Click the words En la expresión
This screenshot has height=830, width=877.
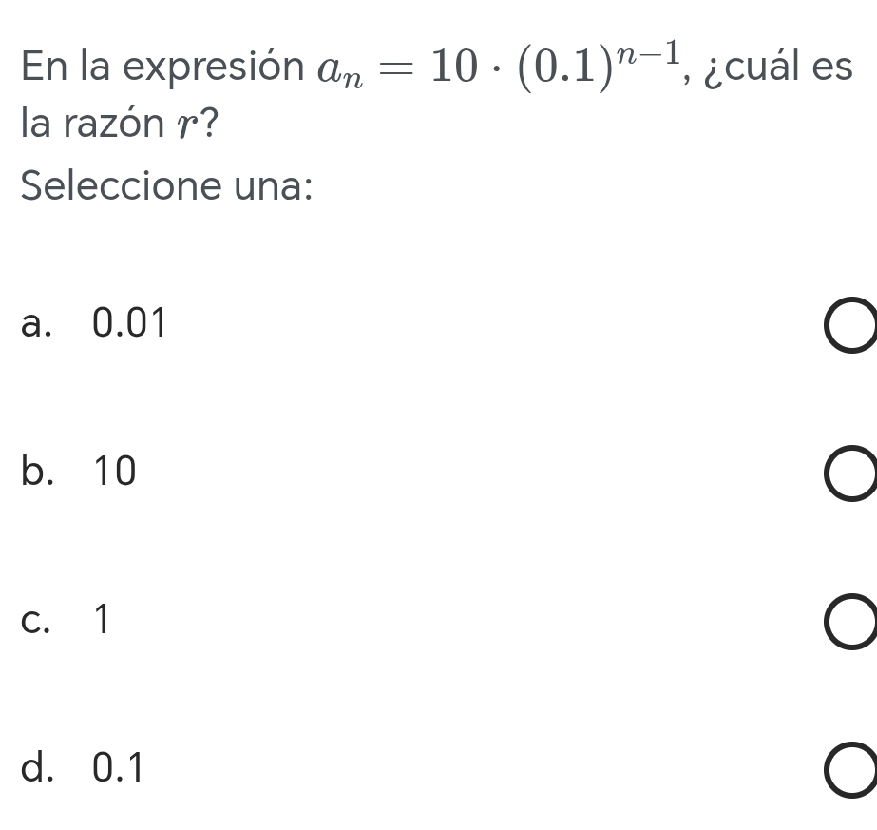[x=158, y=68]
